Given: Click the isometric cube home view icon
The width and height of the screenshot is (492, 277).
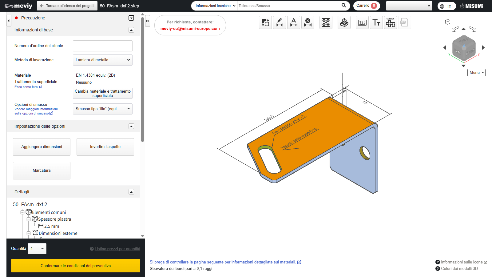Looking at the screenshot, I should 448,22.
